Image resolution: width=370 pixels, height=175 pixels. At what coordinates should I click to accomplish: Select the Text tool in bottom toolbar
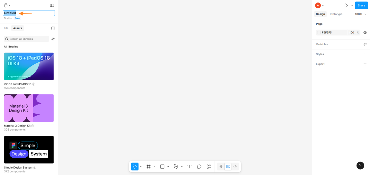[189, 167]
